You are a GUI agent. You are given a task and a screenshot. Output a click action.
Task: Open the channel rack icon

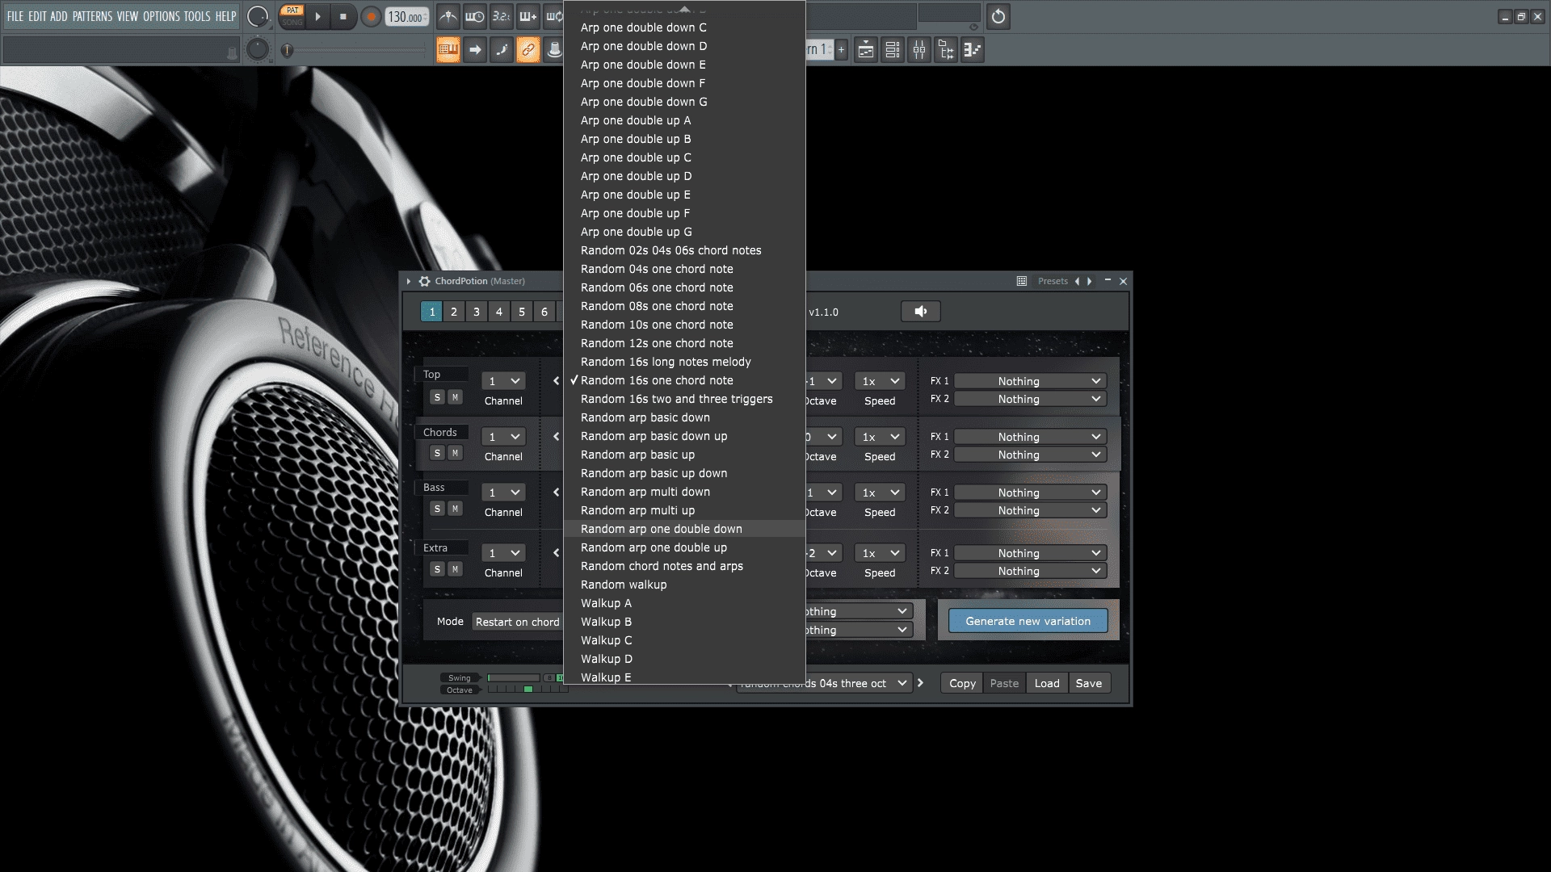pyautogui.click(x=893, y=50)
